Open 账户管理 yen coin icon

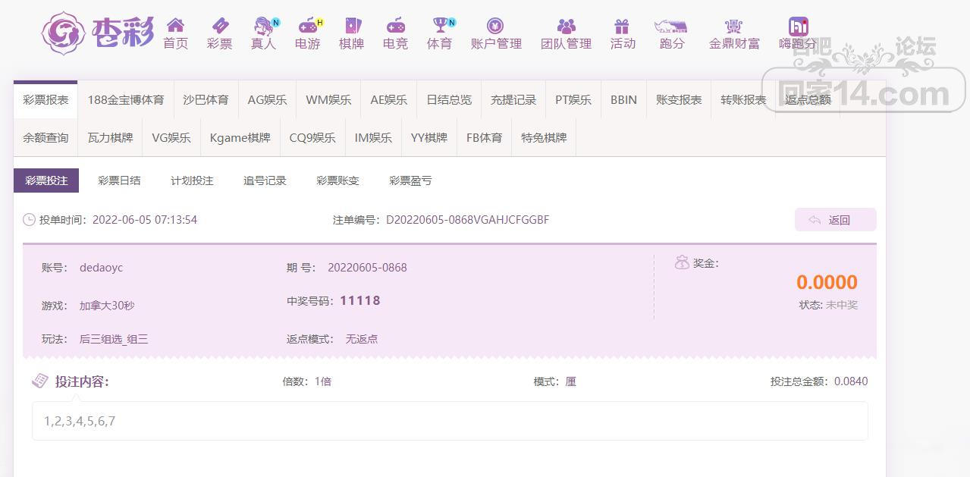tap(495, 26)
